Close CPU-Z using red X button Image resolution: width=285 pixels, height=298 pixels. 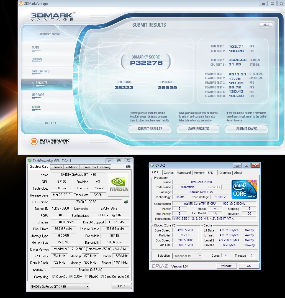pos(255,165)
